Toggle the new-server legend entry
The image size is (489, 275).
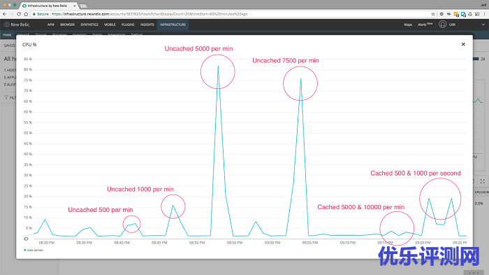pyautogui.click(x=34, y=250)
